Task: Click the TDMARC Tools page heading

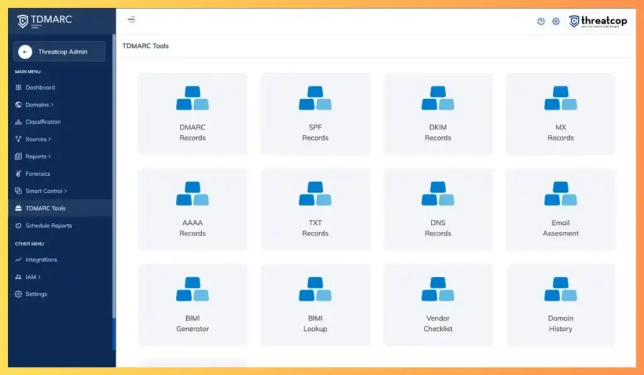Action: click(145, 46)
